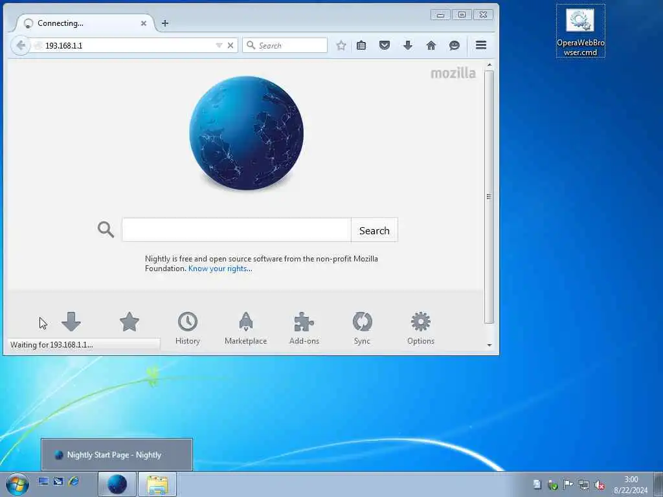Click status text Waiting for 193.168.1.1...
Viewport: 663px width, 497px height.
coord(52,345)
